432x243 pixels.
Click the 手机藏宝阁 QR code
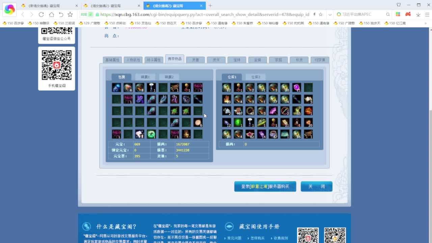click(57, 65)
